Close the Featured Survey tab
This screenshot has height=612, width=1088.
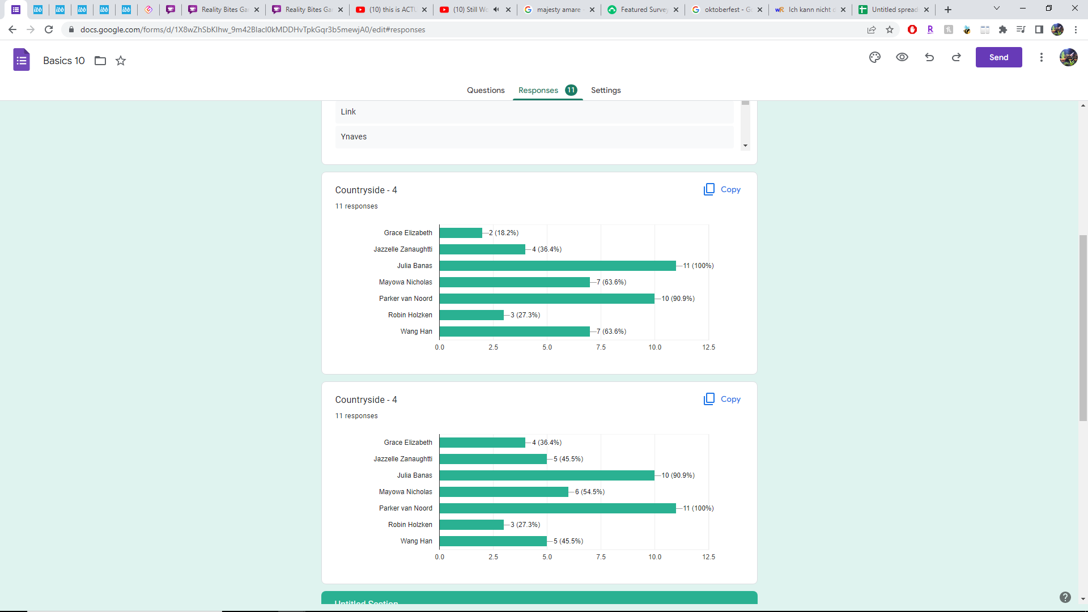tap(676, 10)
